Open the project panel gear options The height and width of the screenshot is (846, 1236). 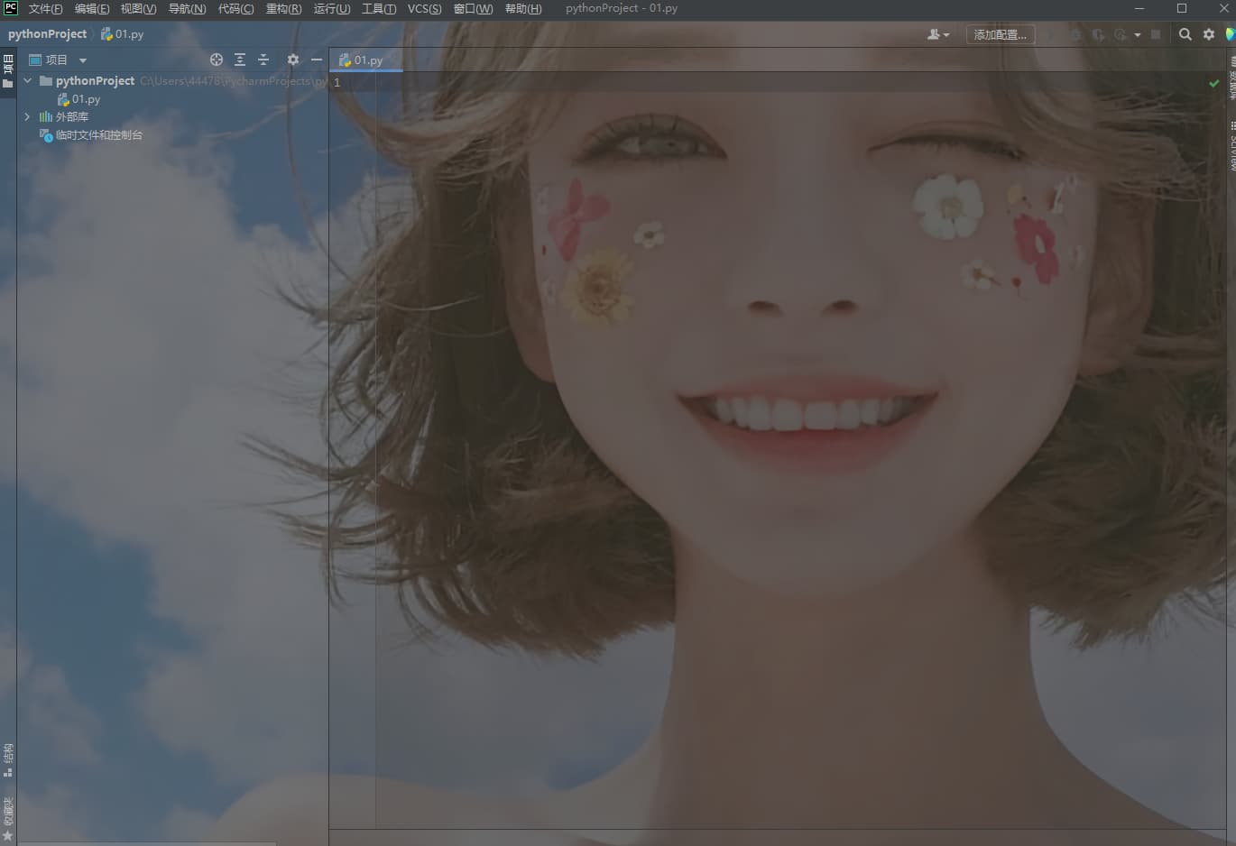pos(293,60)
